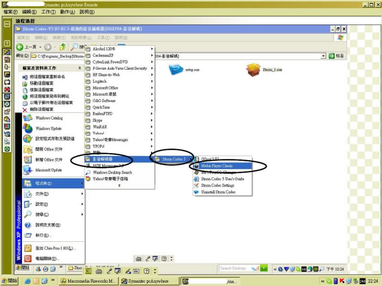Expand QuickTime program group
Viewport: 382px width, 286px height.
tap(120, 107)
